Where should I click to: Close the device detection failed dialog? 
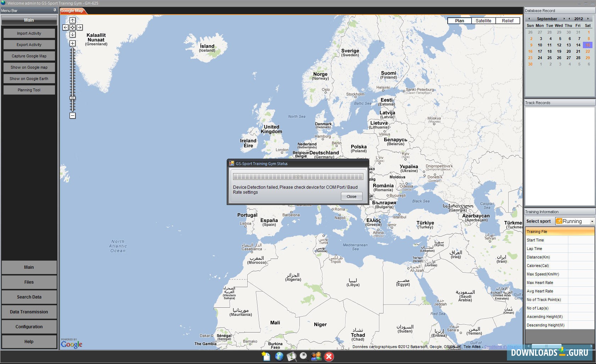pyautogui.click(x=351, y=197)
